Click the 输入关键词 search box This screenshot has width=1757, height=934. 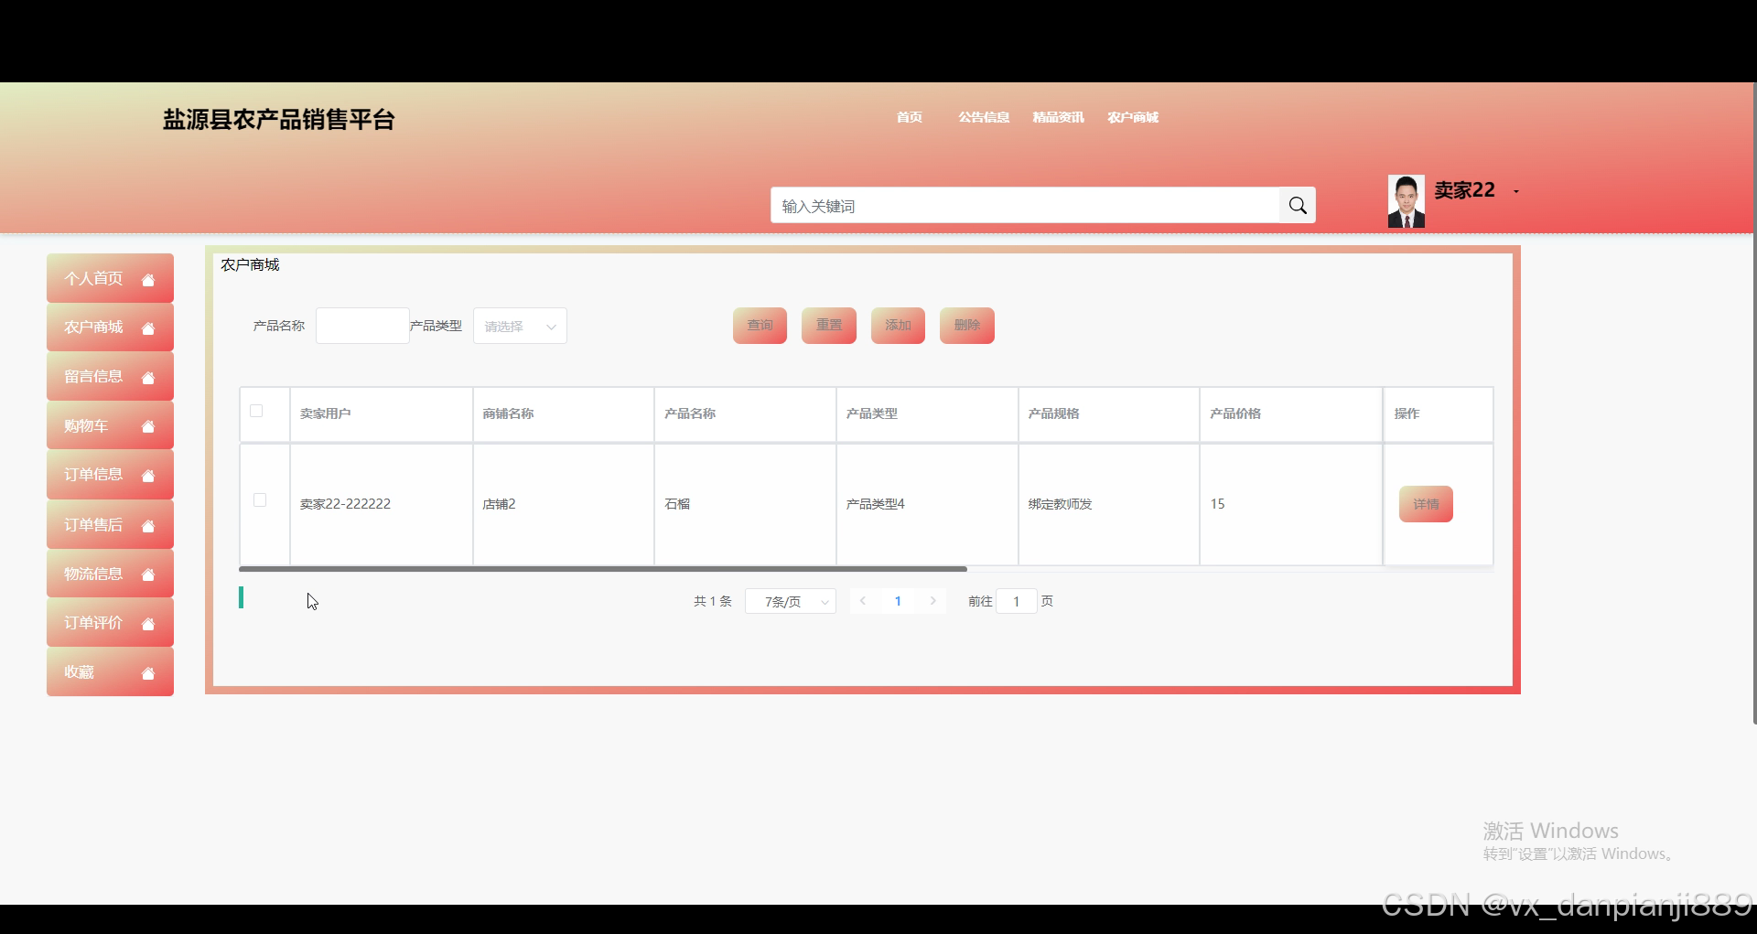point(1025,205)
